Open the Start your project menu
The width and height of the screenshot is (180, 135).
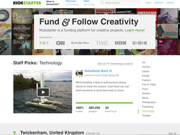click(89, 3)
